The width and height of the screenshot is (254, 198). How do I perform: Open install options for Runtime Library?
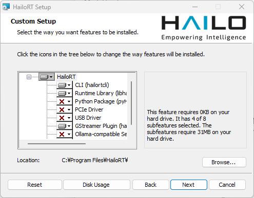point(65,93)
